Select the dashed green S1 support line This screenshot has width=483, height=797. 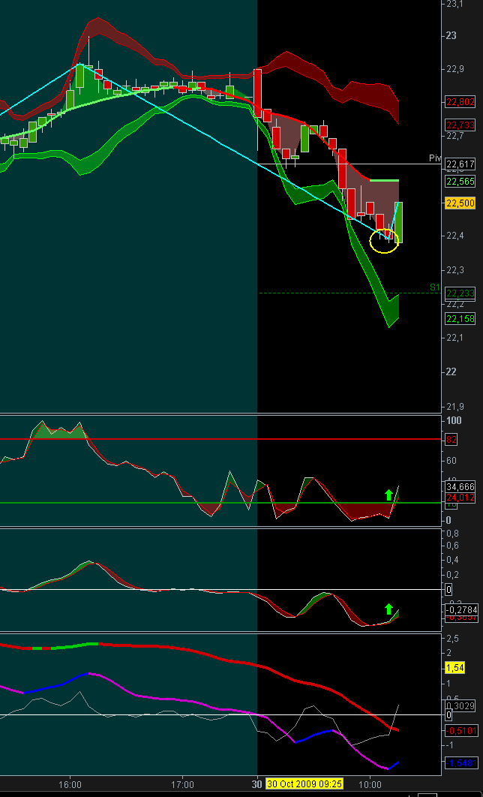350,293
